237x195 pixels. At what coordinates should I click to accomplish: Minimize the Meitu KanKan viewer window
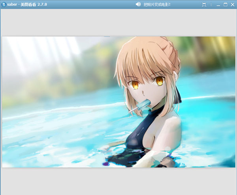(x=218, y=4)
